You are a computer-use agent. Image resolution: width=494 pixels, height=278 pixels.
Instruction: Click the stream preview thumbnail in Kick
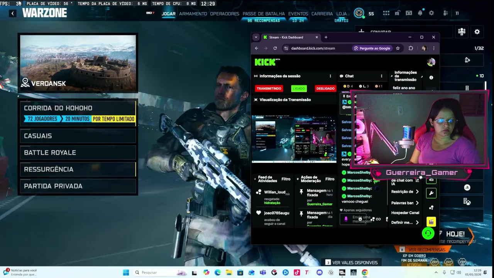[x=294, y=139]
